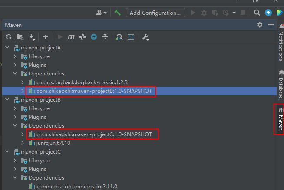
Task: Open Execute Maven Goal (m) icon
Action: click(71, 37)
